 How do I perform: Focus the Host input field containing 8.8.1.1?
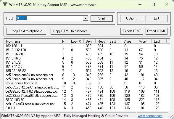(x=50, y=18)
